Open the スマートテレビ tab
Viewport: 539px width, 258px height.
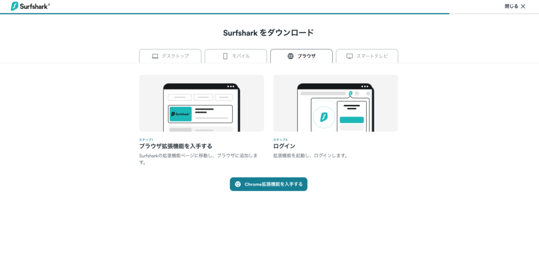click(x=367, y=56)
